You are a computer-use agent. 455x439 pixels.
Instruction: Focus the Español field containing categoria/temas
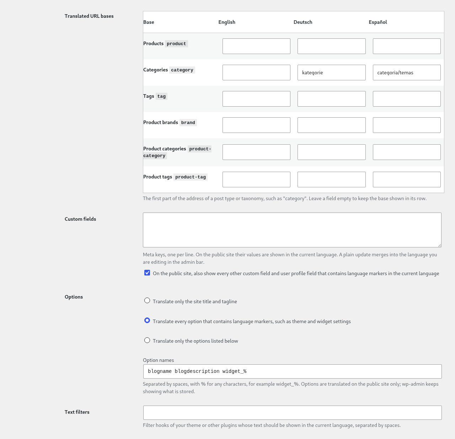(x=407, y=73)
